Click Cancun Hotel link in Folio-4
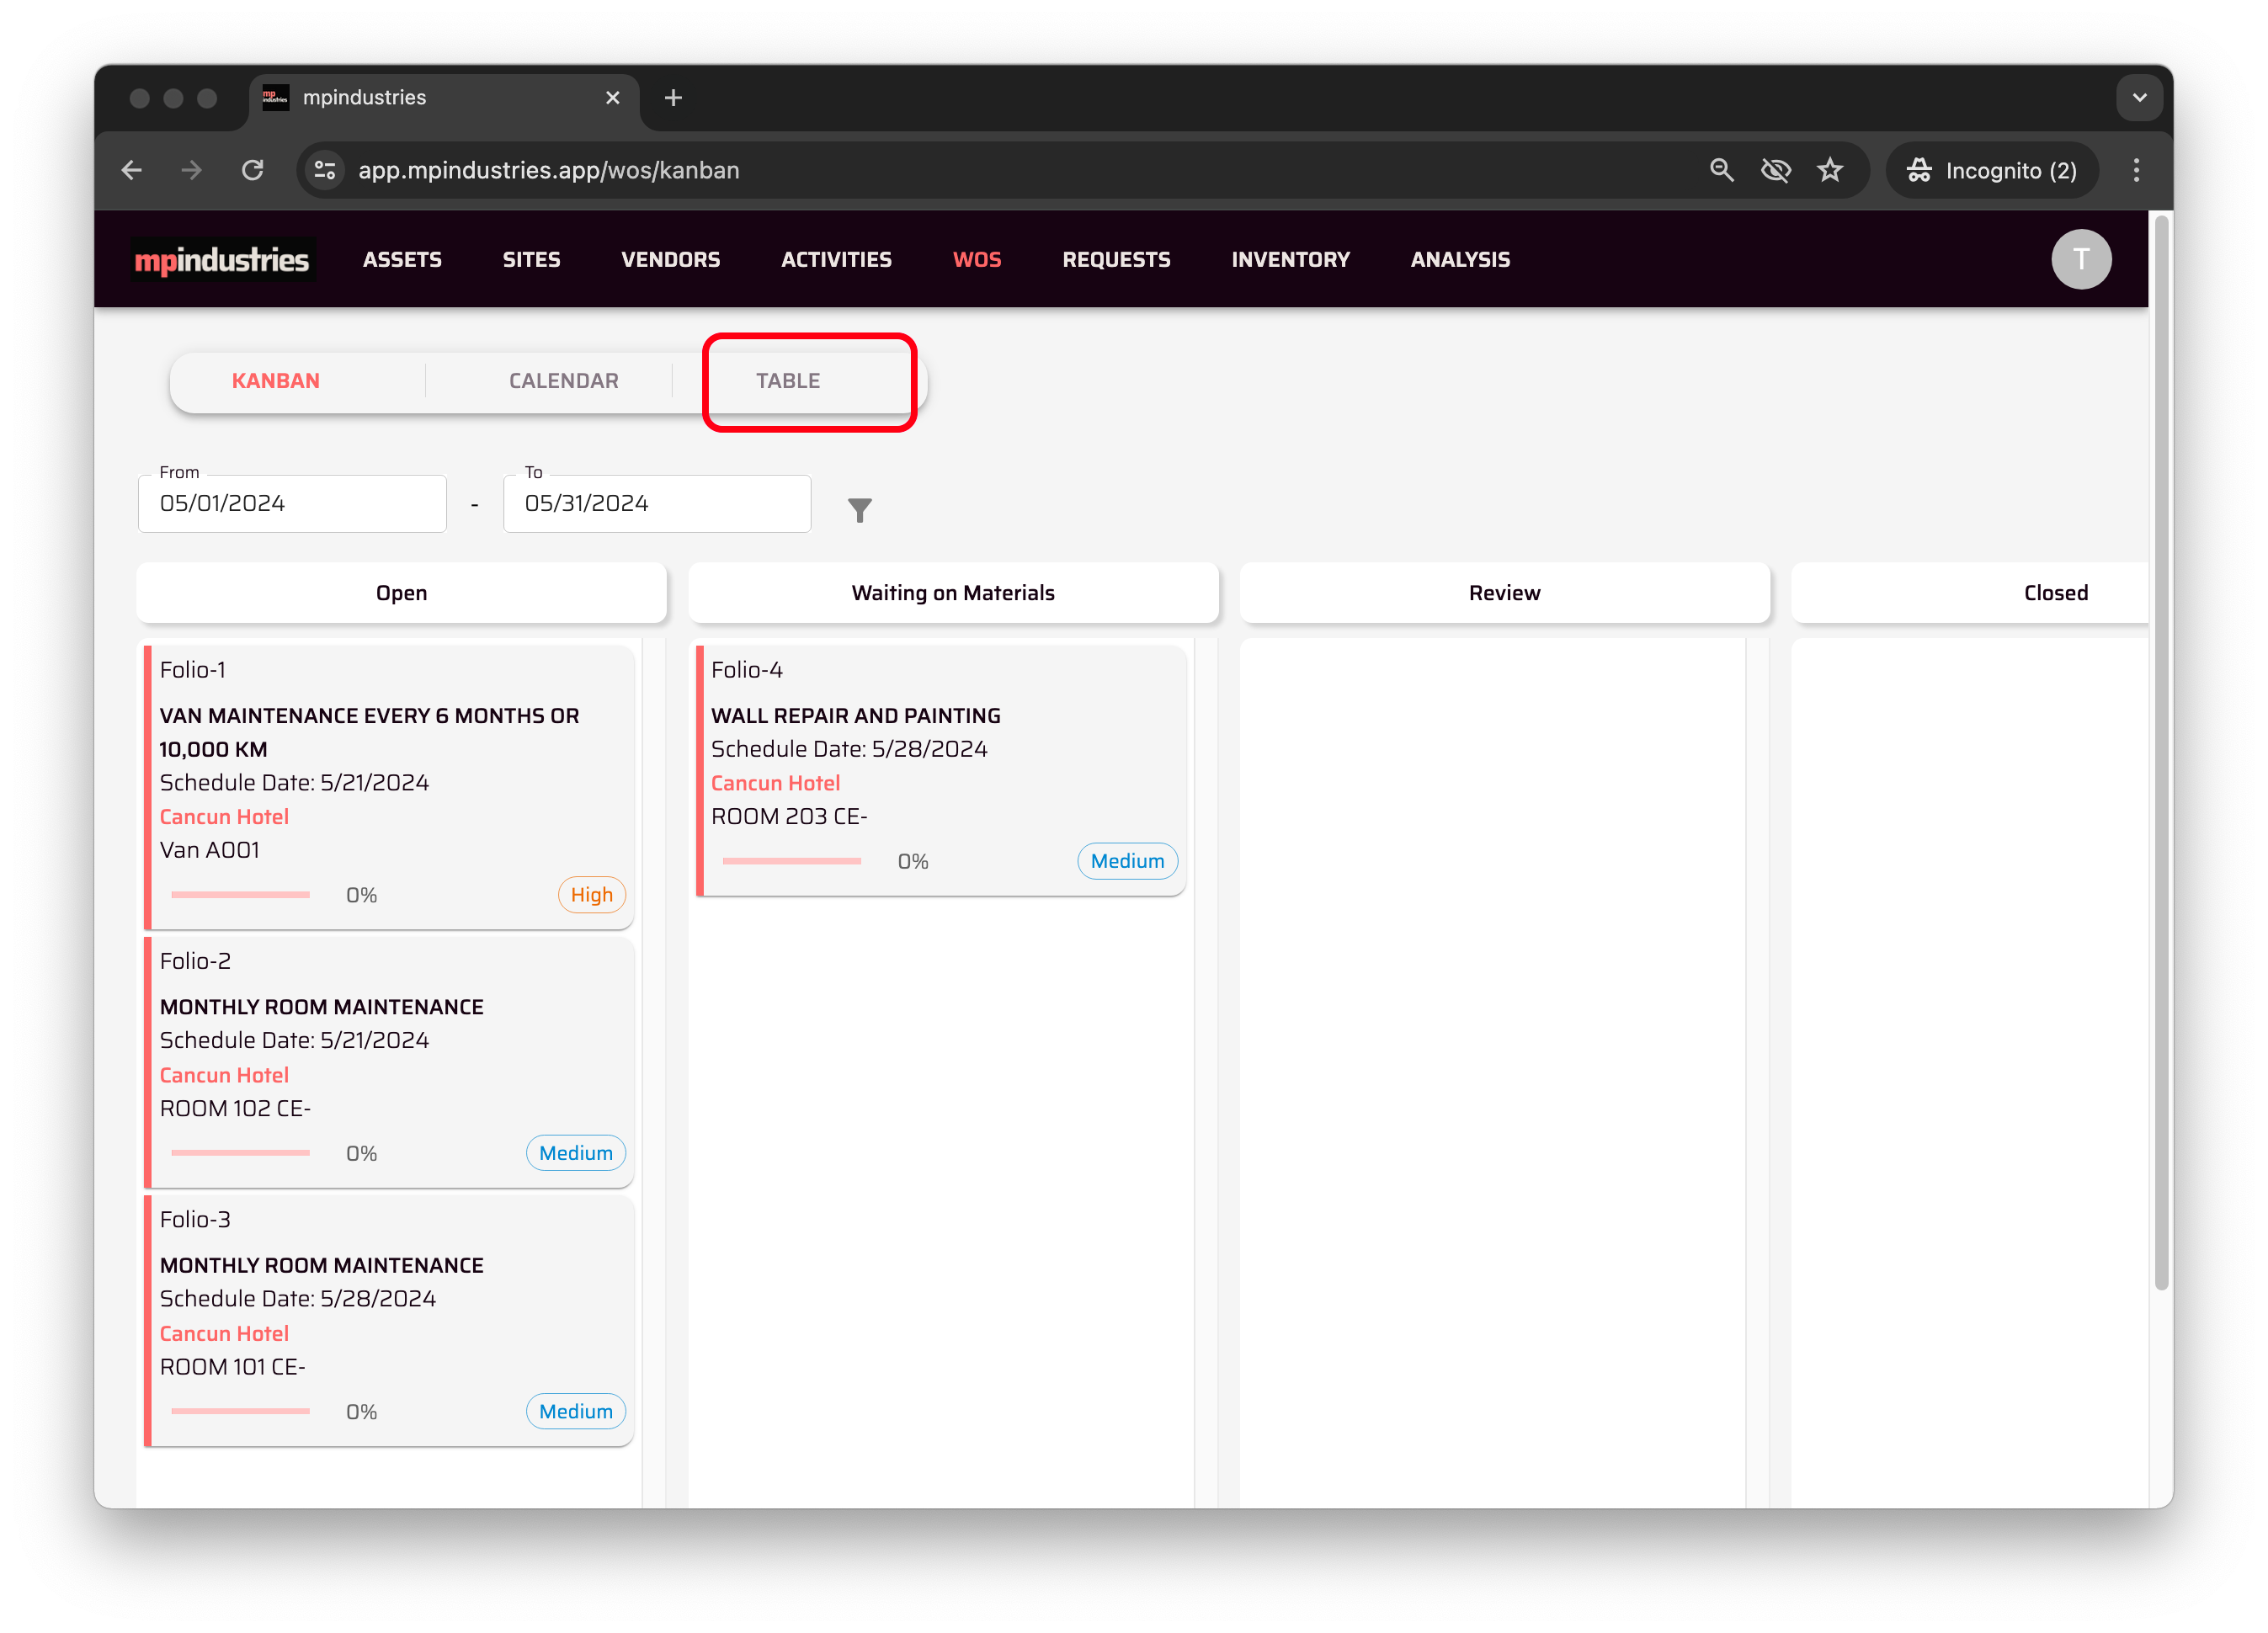Image resolution: width=2268 pixels, height=1633 pixels. tap(775, 783)
